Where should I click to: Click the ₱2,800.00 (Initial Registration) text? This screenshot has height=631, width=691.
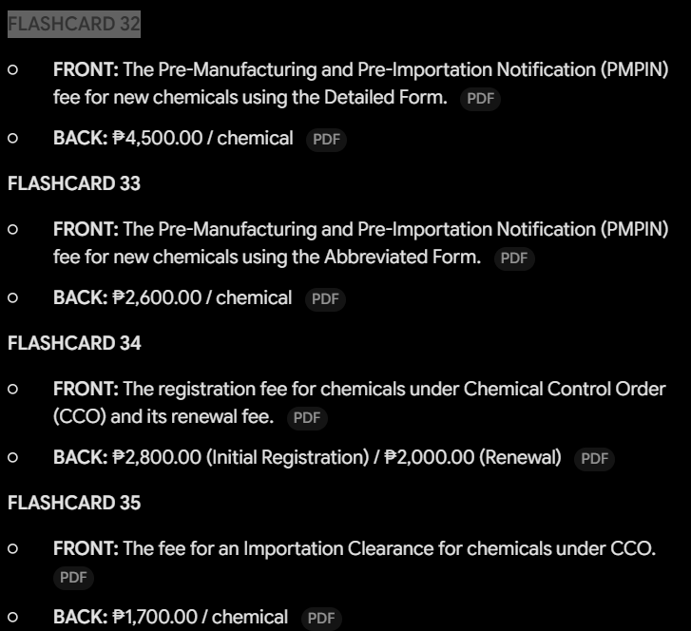point(240,457)
